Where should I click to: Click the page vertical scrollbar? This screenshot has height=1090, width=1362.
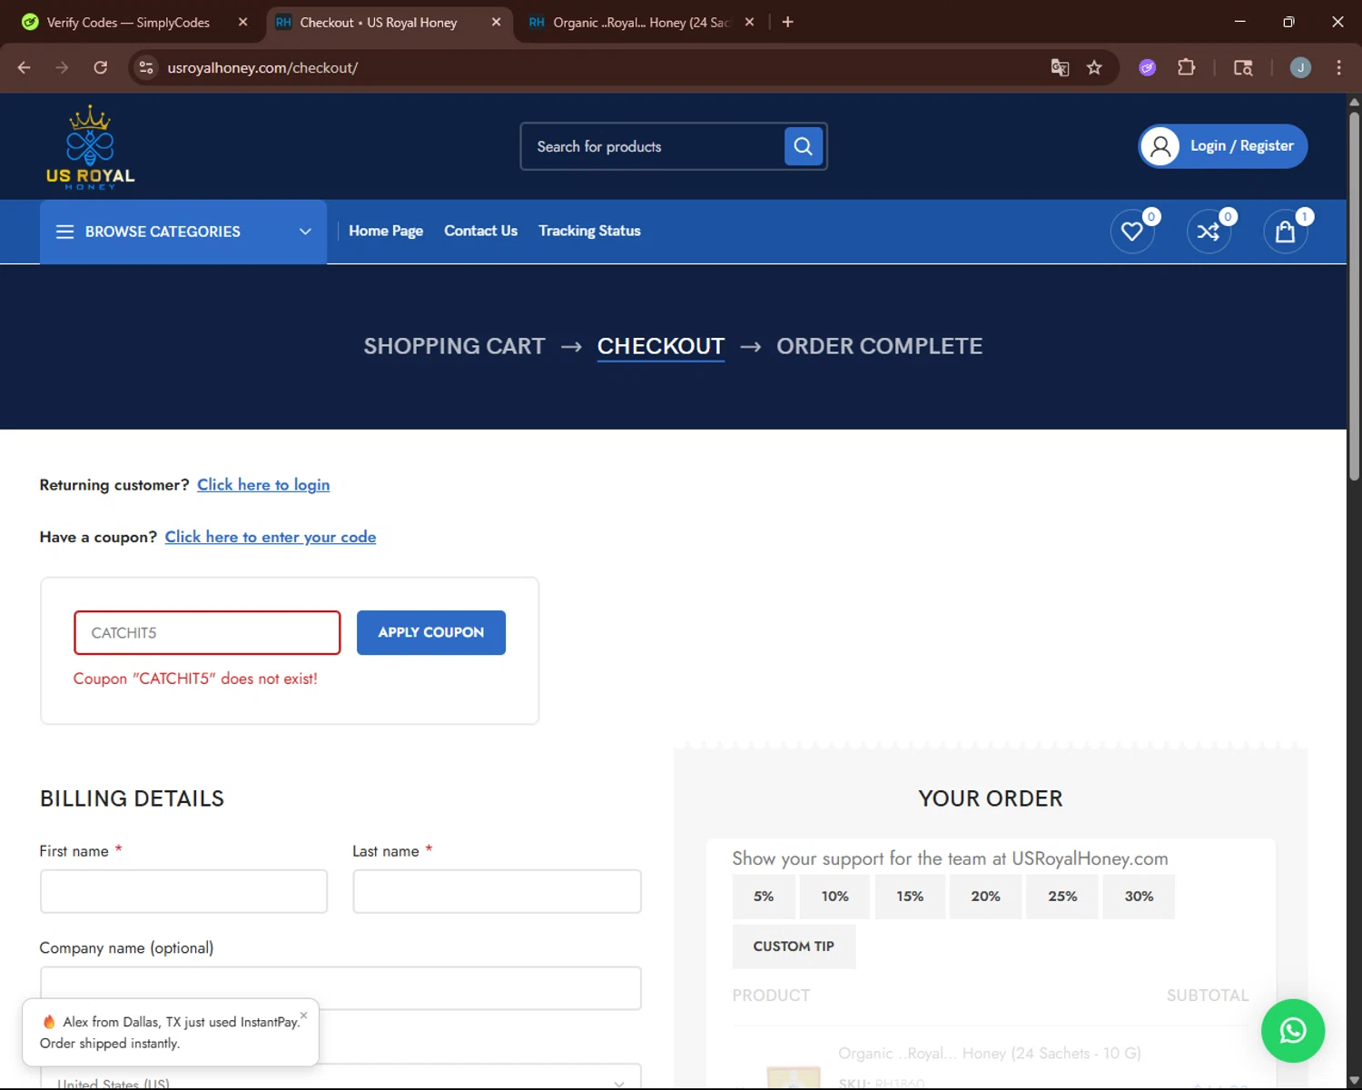point(1354,295)
